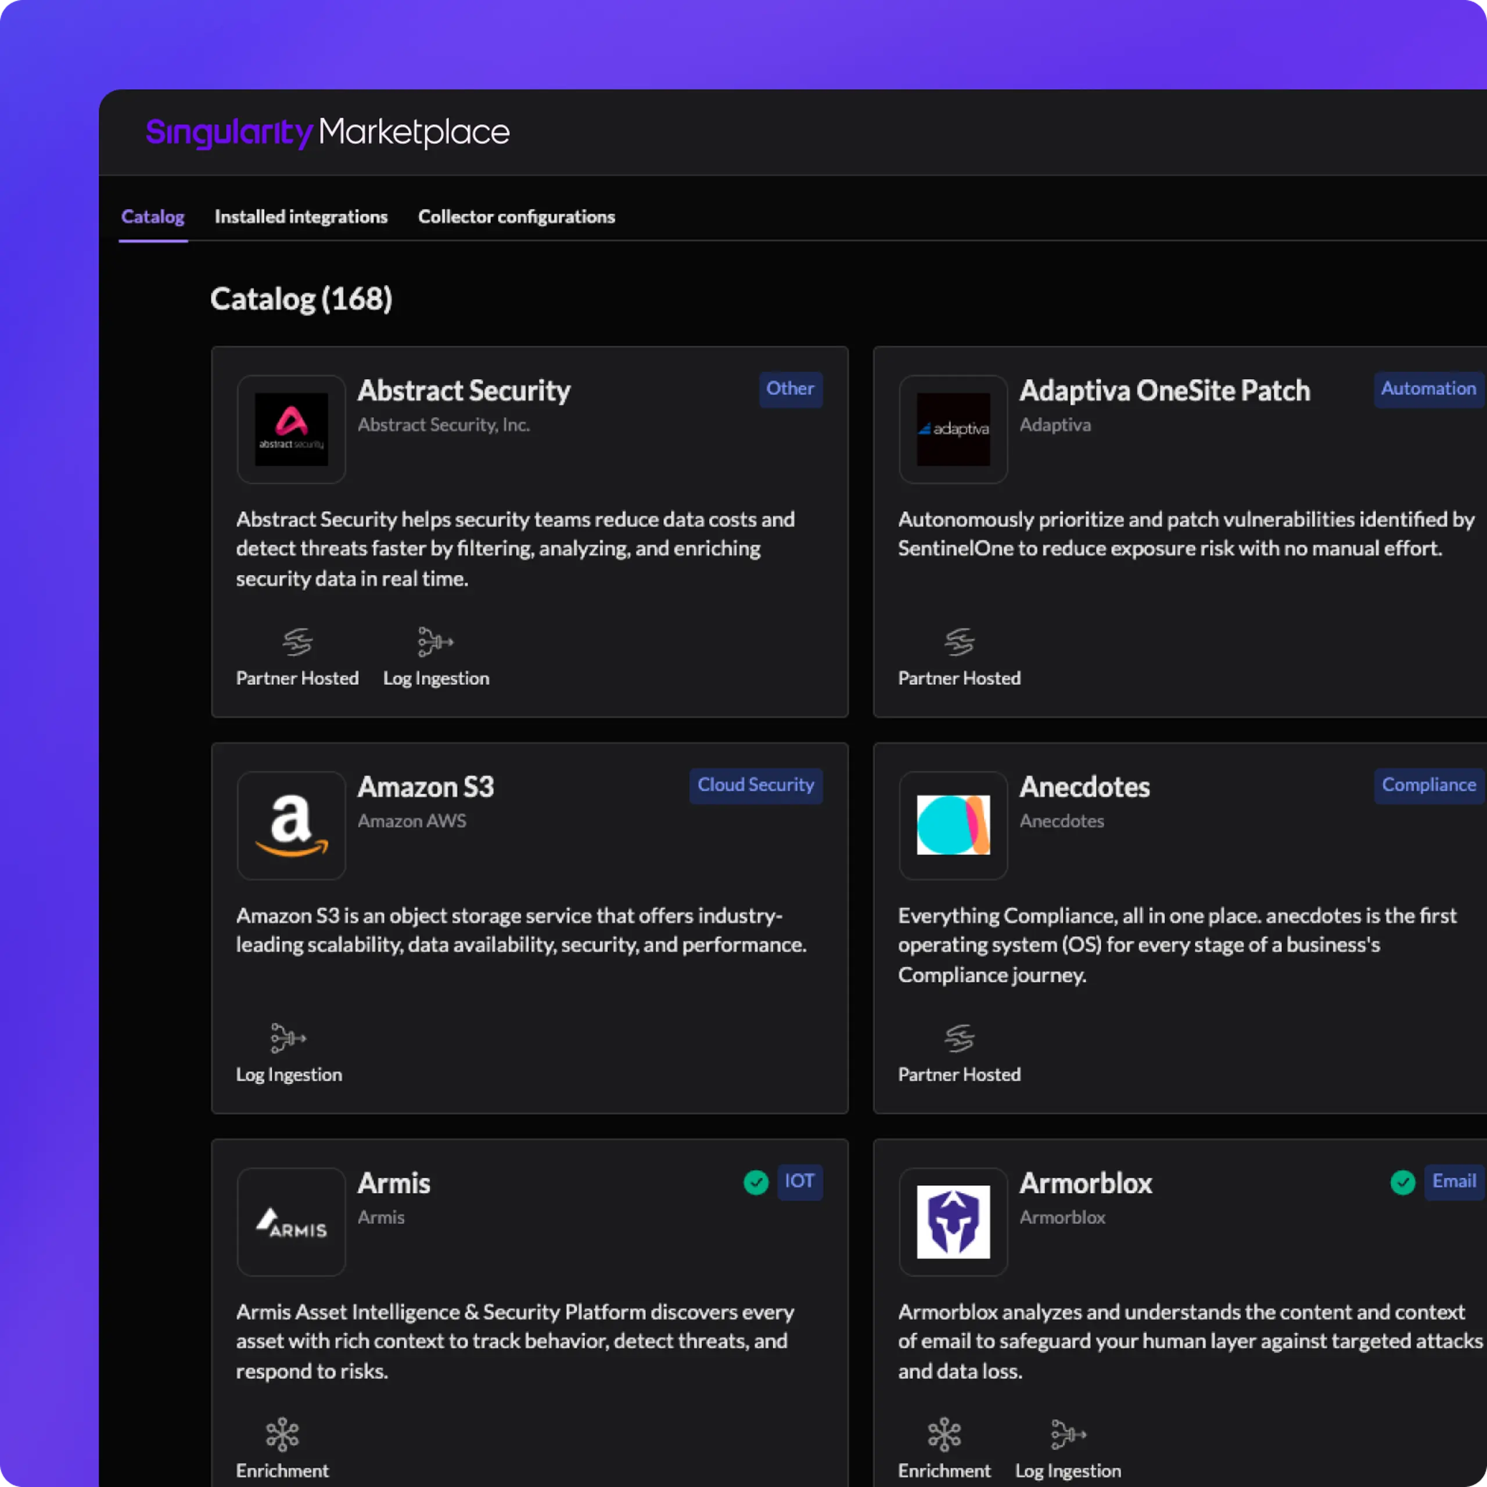Open Collector configurations tab

(516, 217)
